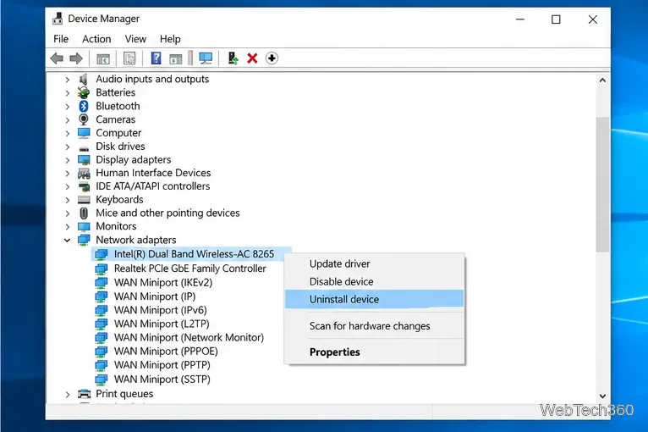The height and width of the screenshot is (432, 648).
Task: Click the scrollbar up arrow
Action: [602, 80]
